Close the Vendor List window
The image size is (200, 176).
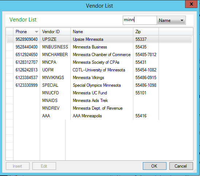click(191, 4)
